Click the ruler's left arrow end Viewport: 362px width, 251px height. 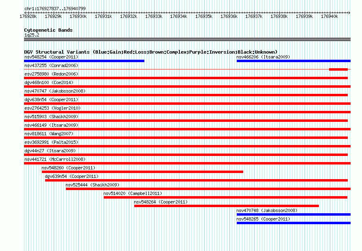coord(25,13)
